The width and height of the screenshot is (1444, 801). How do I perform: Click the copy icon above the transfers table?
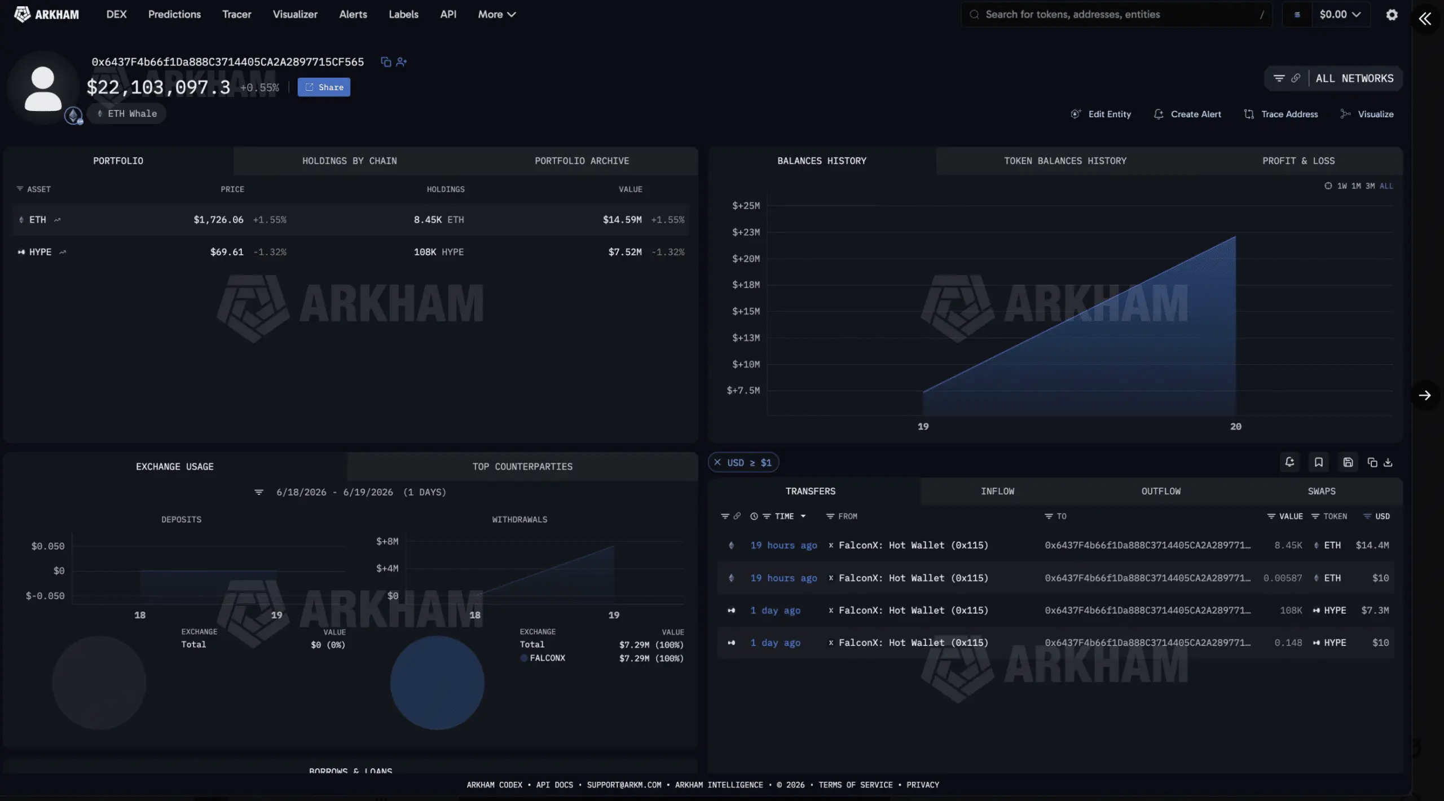pyautogui.click(x=1372, y=462)
